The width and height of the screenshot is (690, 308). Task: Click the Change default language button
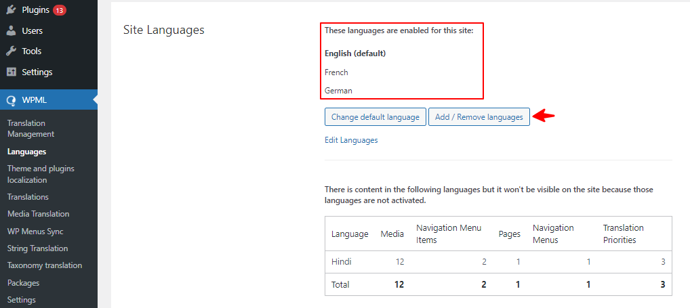[376, 117]
